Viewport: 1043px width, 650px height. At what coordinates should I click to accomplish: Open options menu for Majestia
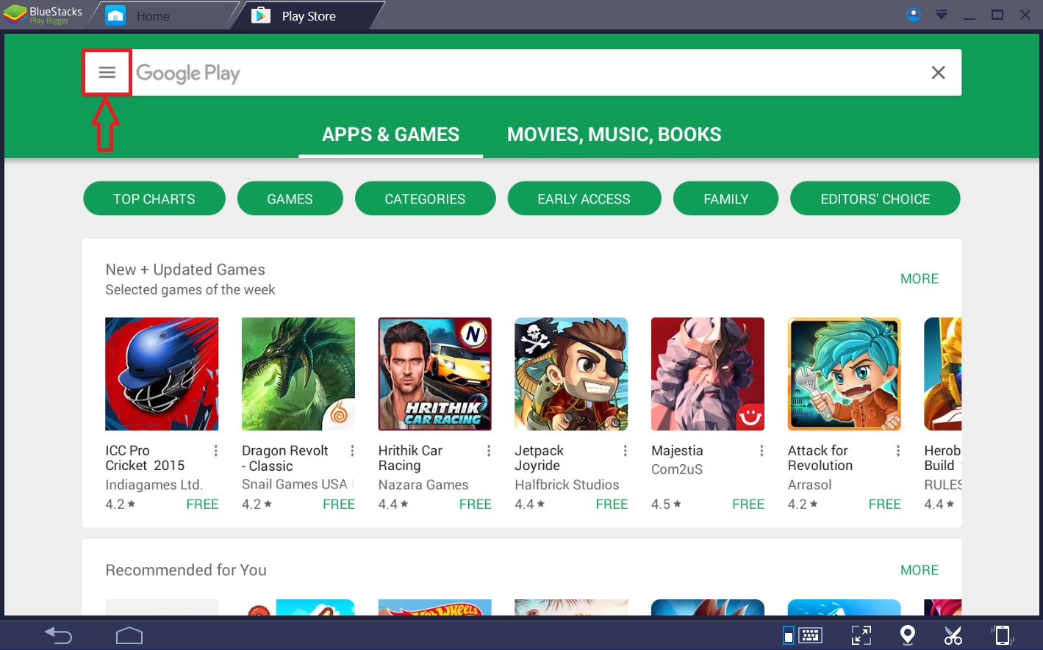tap(761, 451)
